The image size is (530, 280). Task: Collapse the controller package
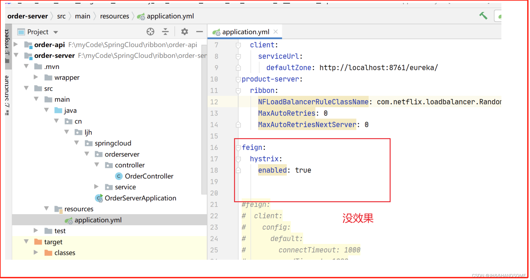point(97,165)
